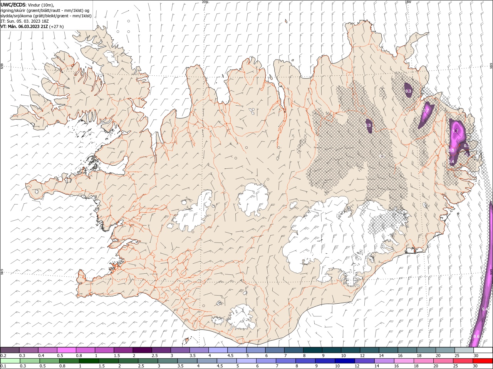Pick the bright pink upper swatch labeled 0.5
This screenshot has height=369, width=493.
click(66, 350)
